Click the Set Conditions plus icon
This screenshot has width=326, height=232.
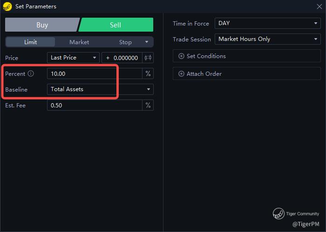tap(181, 56)
